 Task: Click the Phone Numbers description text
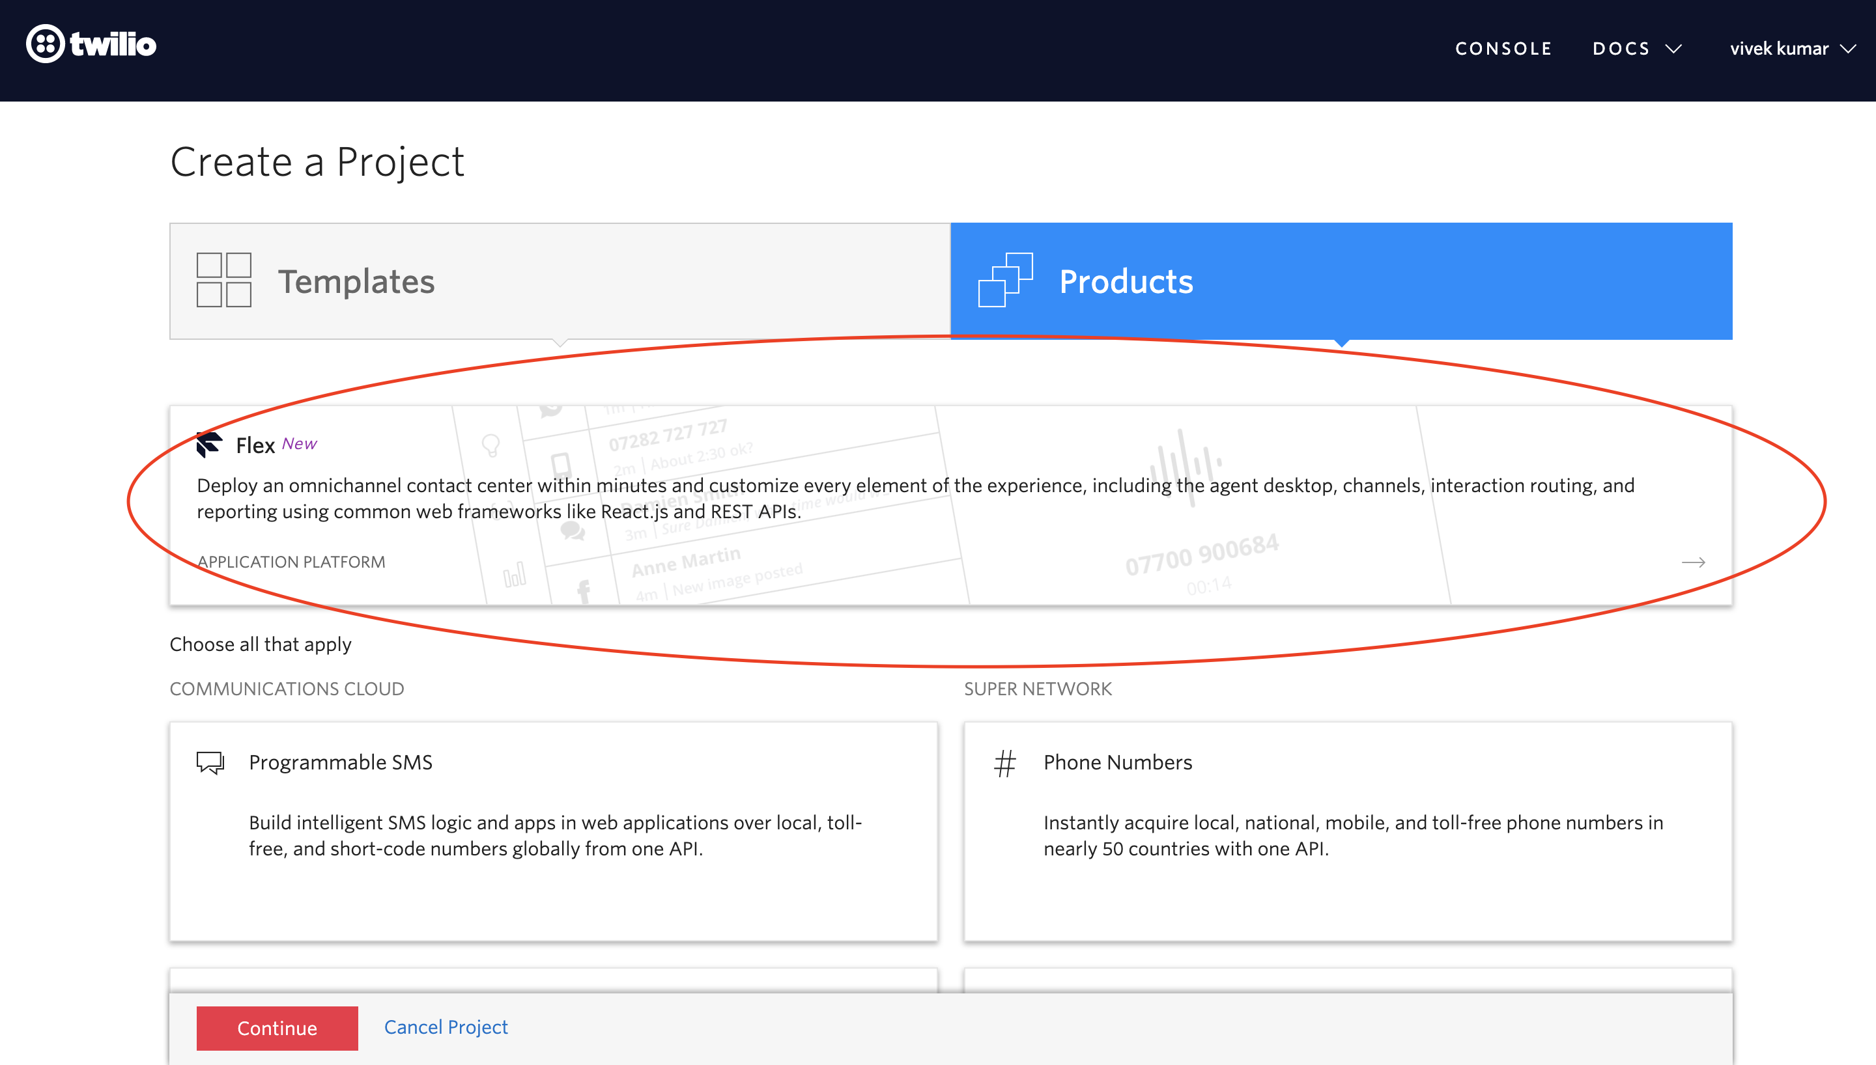pyautogui.click(x=1353, y=835)
